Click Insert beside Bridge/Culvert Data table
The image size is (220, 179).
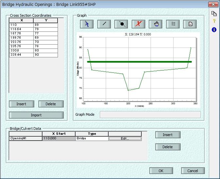(168, 135)
